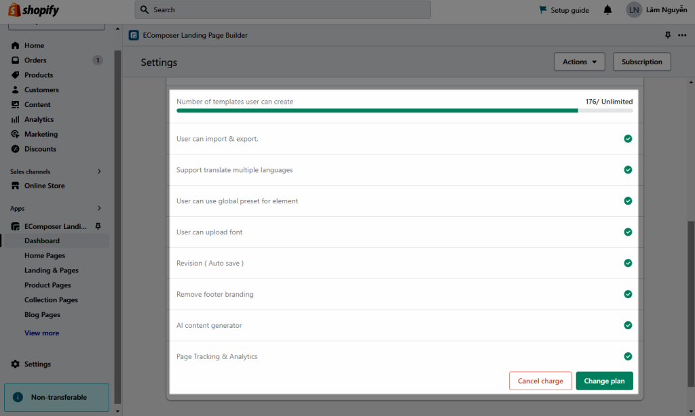The width and height of the screenshot is (695, 416).
Task: Click the Content icon in sidebar
Action: point(16,104)
